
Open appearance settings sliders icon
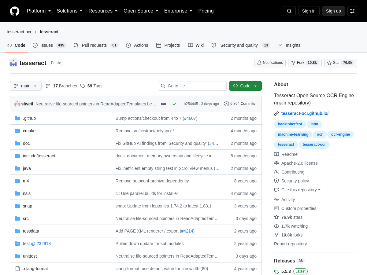click(x=352, y=11)
